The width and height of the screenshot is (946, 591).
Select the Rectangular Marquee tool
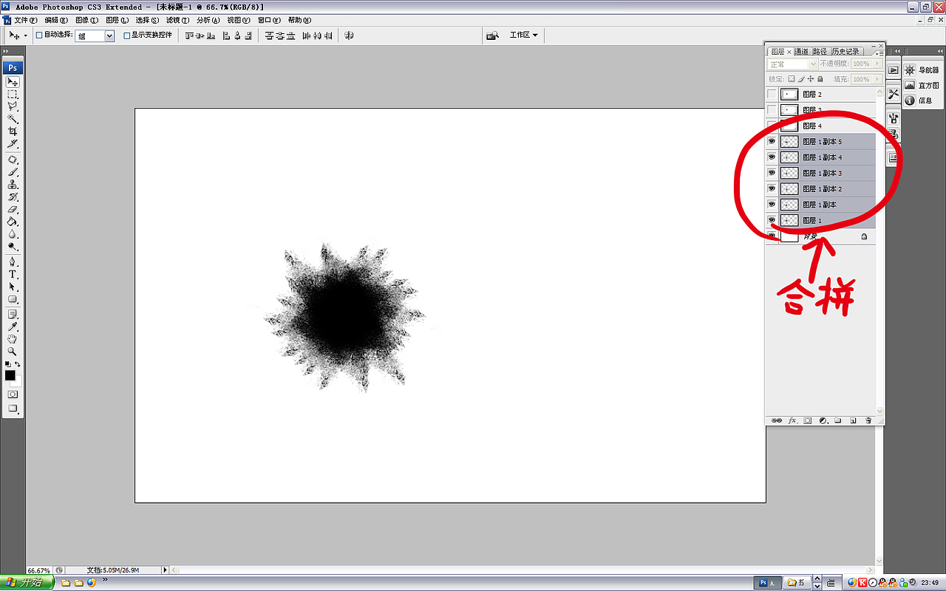click(x=13, y=95)
